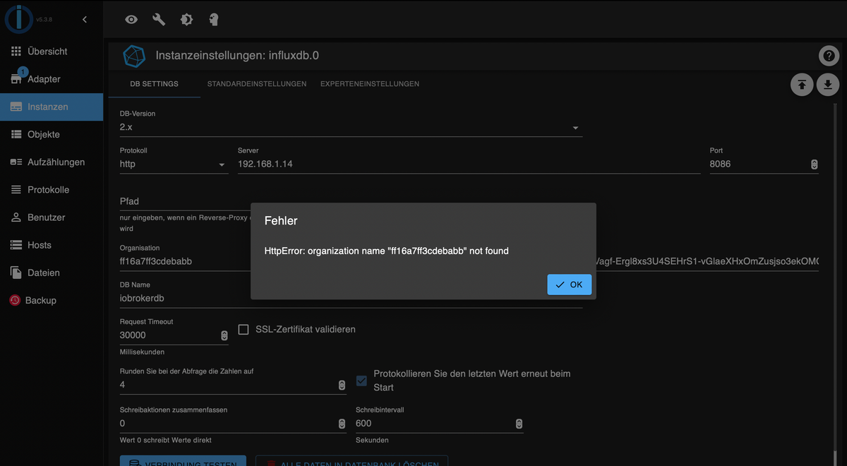Viewport: 847px width, 466px height.
Task: Open the wrench settings icon in top toolbar
Action: (x=159, y=20)
